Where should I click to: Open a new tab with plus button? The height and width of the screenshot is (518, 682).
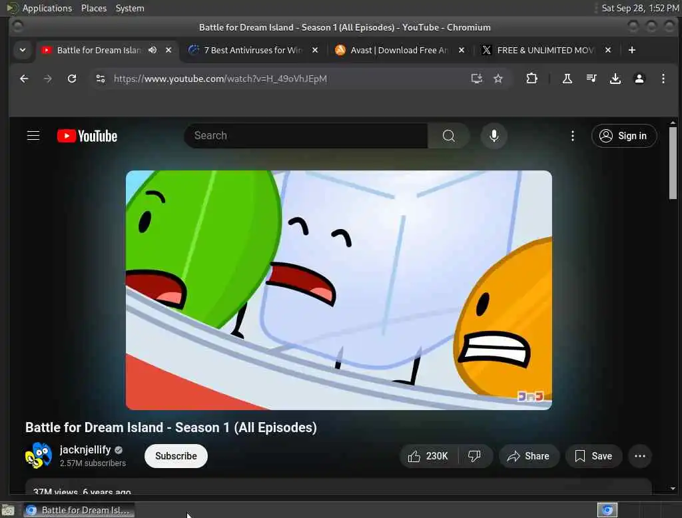pos(632,50)
